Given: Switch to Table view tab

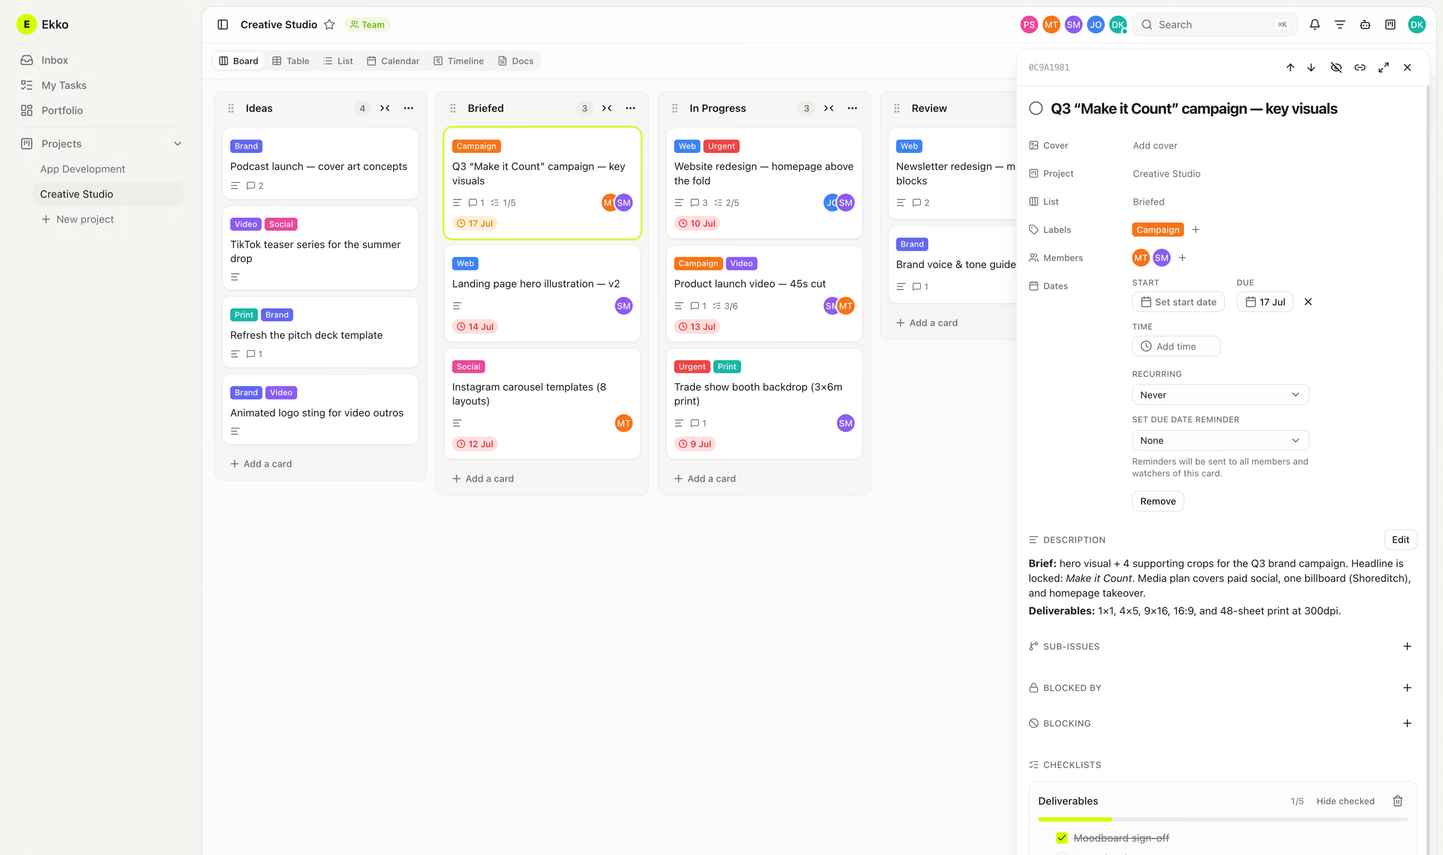Looking at the screenshot, I should coord(291,61).
